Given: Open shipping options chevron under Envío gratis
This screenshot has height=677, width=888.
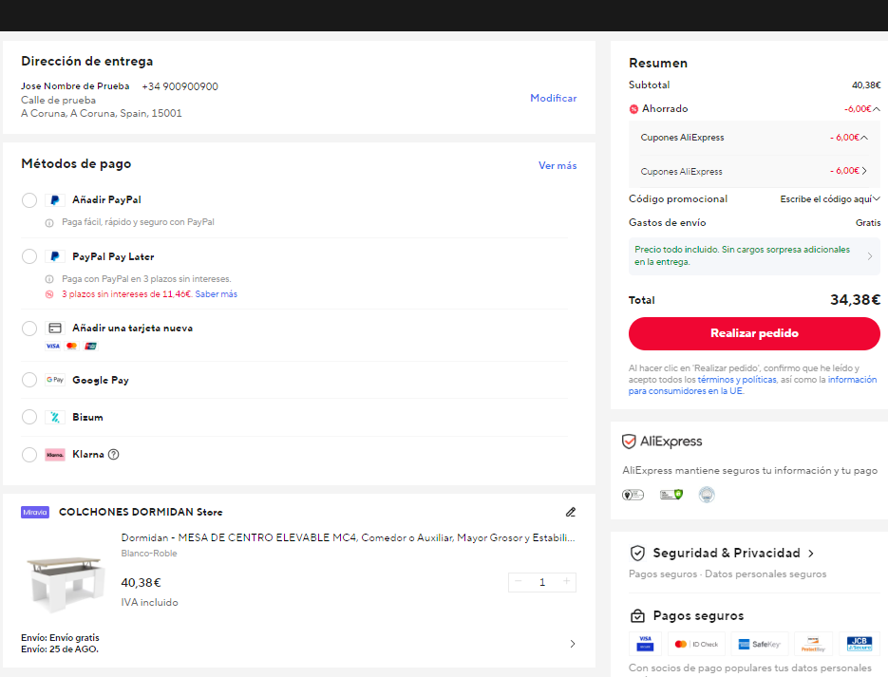Looking at the screenshot, I should [573, 644].
